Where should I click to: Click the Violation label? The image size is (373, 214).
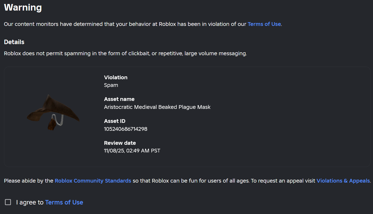coord(116,77)
